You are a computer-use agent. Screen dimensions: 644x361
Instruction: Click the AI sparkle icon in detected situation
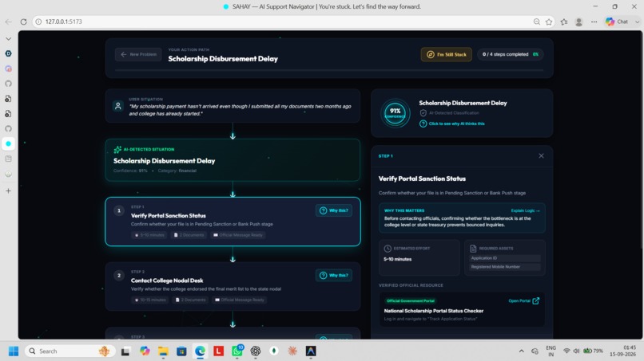(x=117, y=150)
